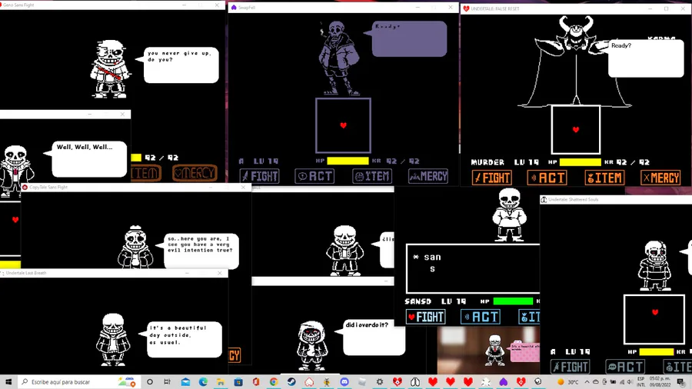Screen dimensions: 692x389
Task: Click the '* san s' dialogue text box
Action: [x=473, y=268]
